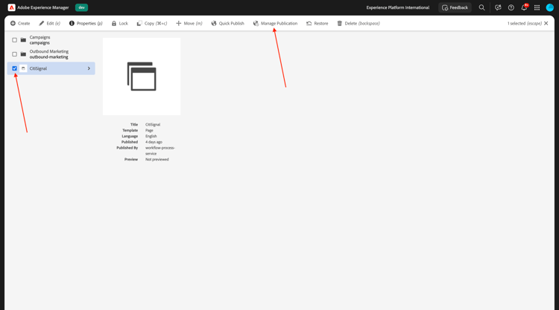Tick the Campaigns folder checkbox
Image resolution: width=559 pixels, height=310 pixels.
[x=15, y=40]
